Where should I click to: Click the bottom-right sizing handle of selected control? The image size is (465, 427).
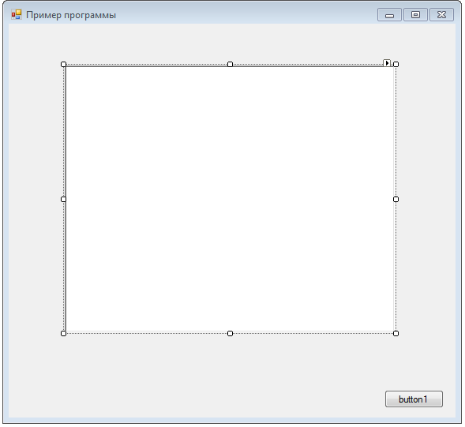coord(396,334)
